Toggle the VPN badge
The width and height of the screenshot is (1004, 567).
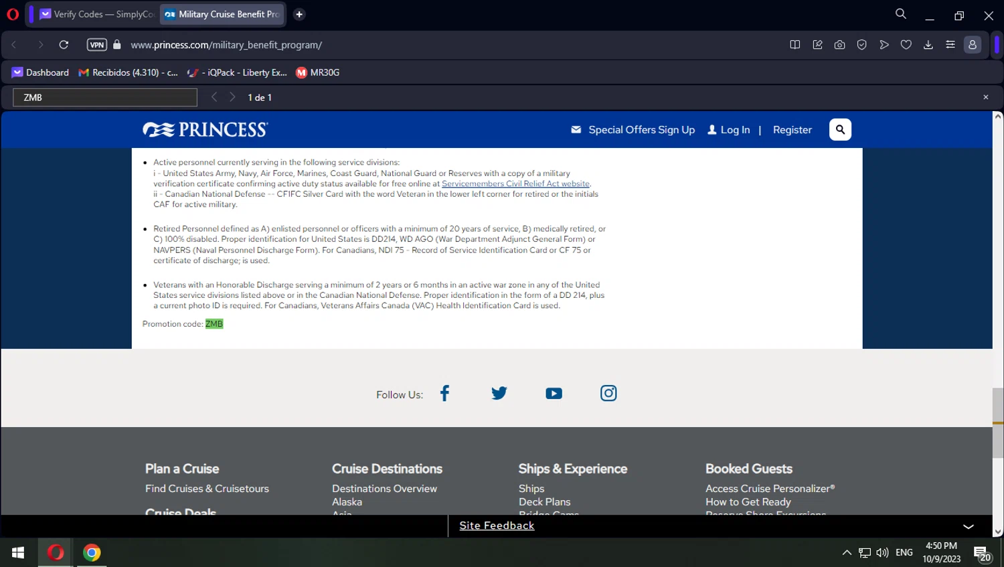coord(97,45)
